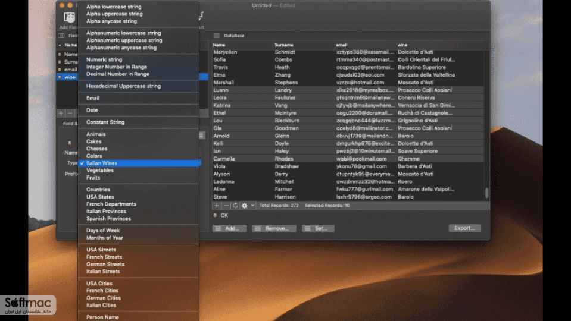Click the 'Carmella' name cell
Viewport: 571px width, 321px height.
(224, 159)
